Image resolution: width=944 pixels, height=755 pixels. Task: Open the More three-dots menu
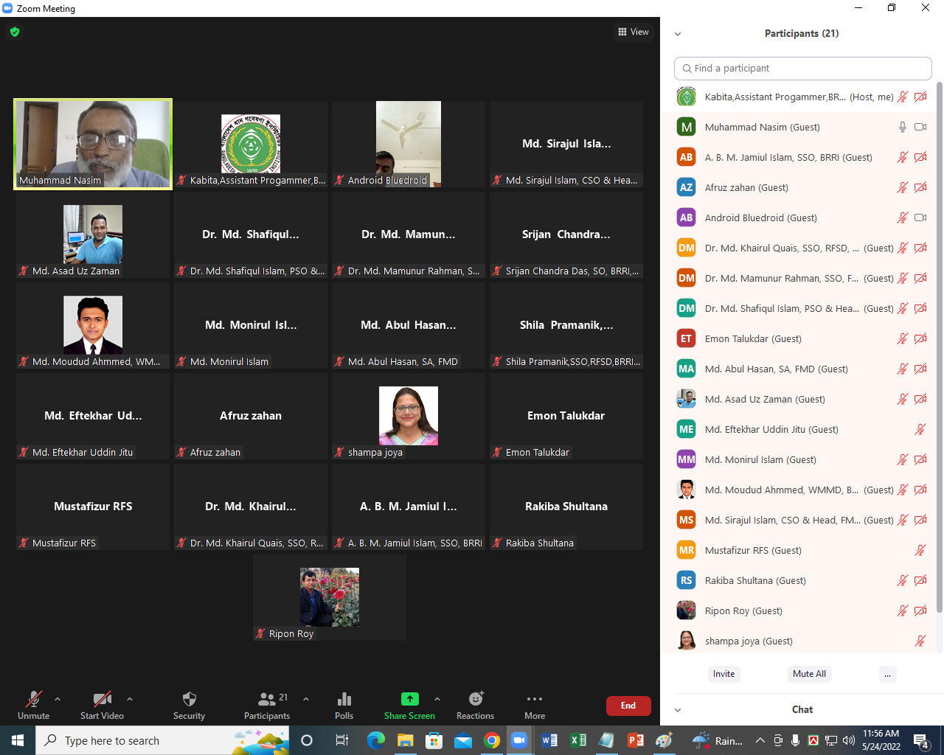535,699
